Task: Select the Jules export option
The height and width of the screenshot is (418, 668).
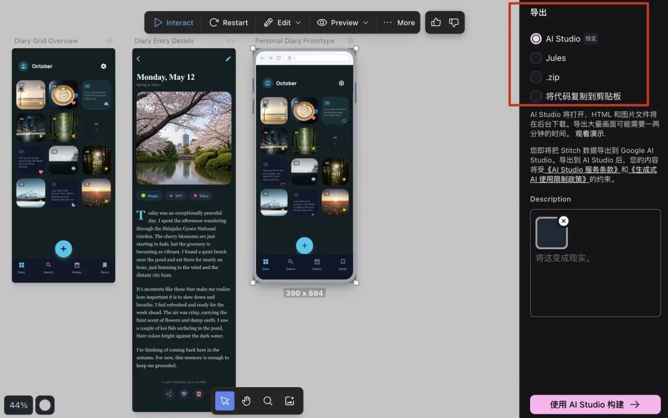Action: (536, 58)
